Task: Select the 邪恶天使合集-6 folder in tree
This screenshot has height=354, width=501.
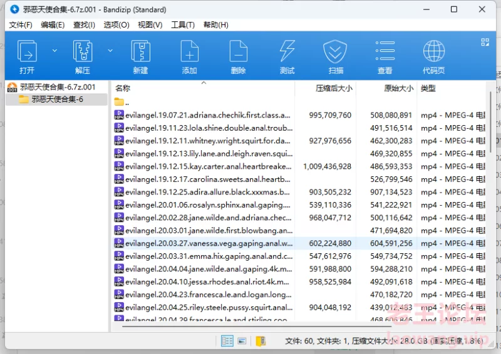Action: [x=57, y=99]
